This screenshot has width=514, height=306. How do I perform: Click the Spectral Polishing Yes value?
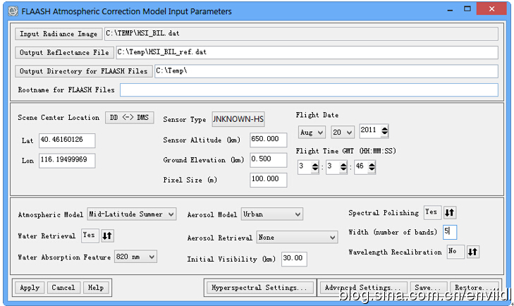[432, 212]
